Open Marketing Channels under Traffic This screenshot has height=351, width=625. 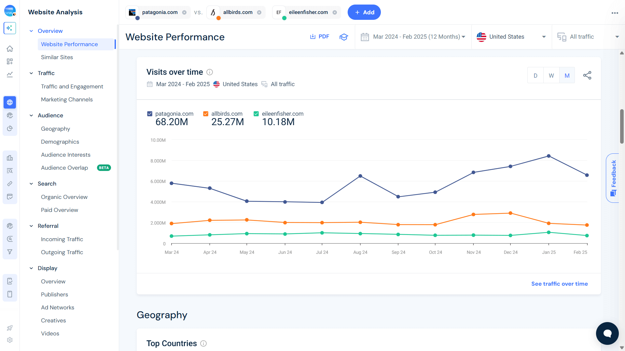67,99
